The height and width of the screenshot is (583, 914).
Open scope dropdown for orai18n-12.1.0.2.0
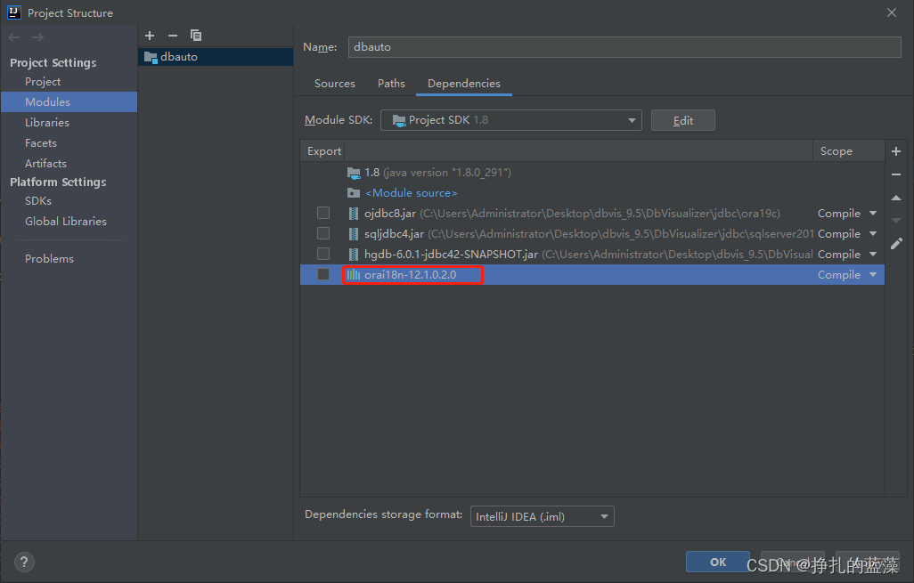click(873, 274)
